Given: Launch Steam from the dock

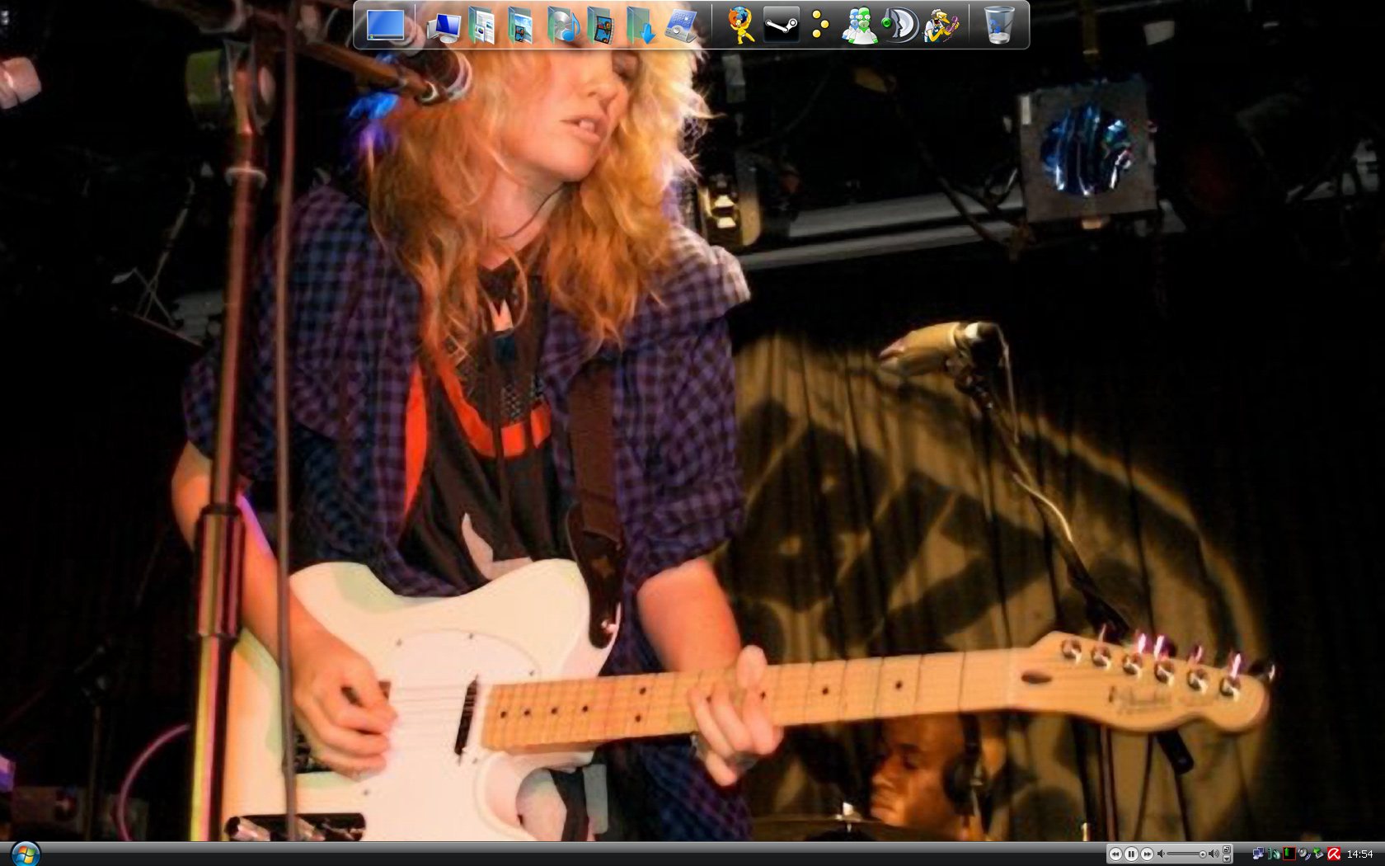Looking at the screenshot, I should 781,25.
